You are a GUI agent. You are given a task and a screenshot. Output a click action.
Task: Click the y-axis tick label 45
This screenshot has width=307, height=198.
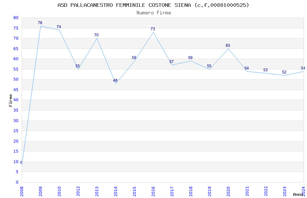pos(16,90)
